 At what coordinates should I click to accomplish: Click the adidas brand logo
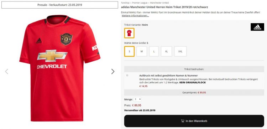257,27
